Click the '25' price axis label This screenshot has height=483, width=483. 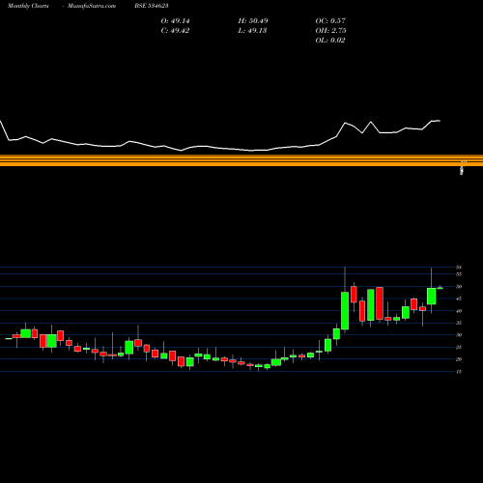pyautogui.click(x=459, y=347)
